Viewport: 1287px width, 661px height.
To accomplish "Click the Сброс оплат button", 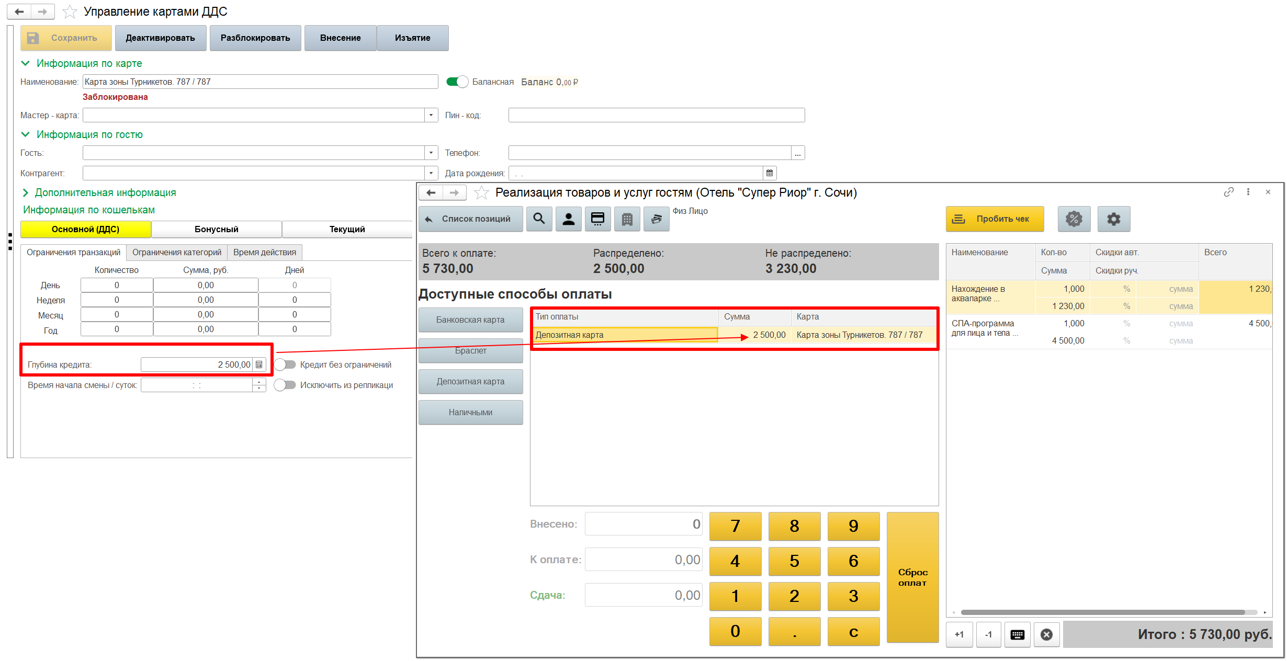I will tap(912, 577).
